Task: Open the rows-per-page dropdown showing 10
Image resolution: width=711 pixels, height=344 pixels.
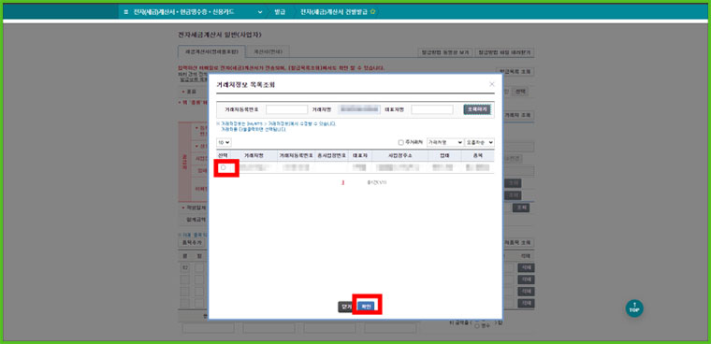Action: coord(224,142)
